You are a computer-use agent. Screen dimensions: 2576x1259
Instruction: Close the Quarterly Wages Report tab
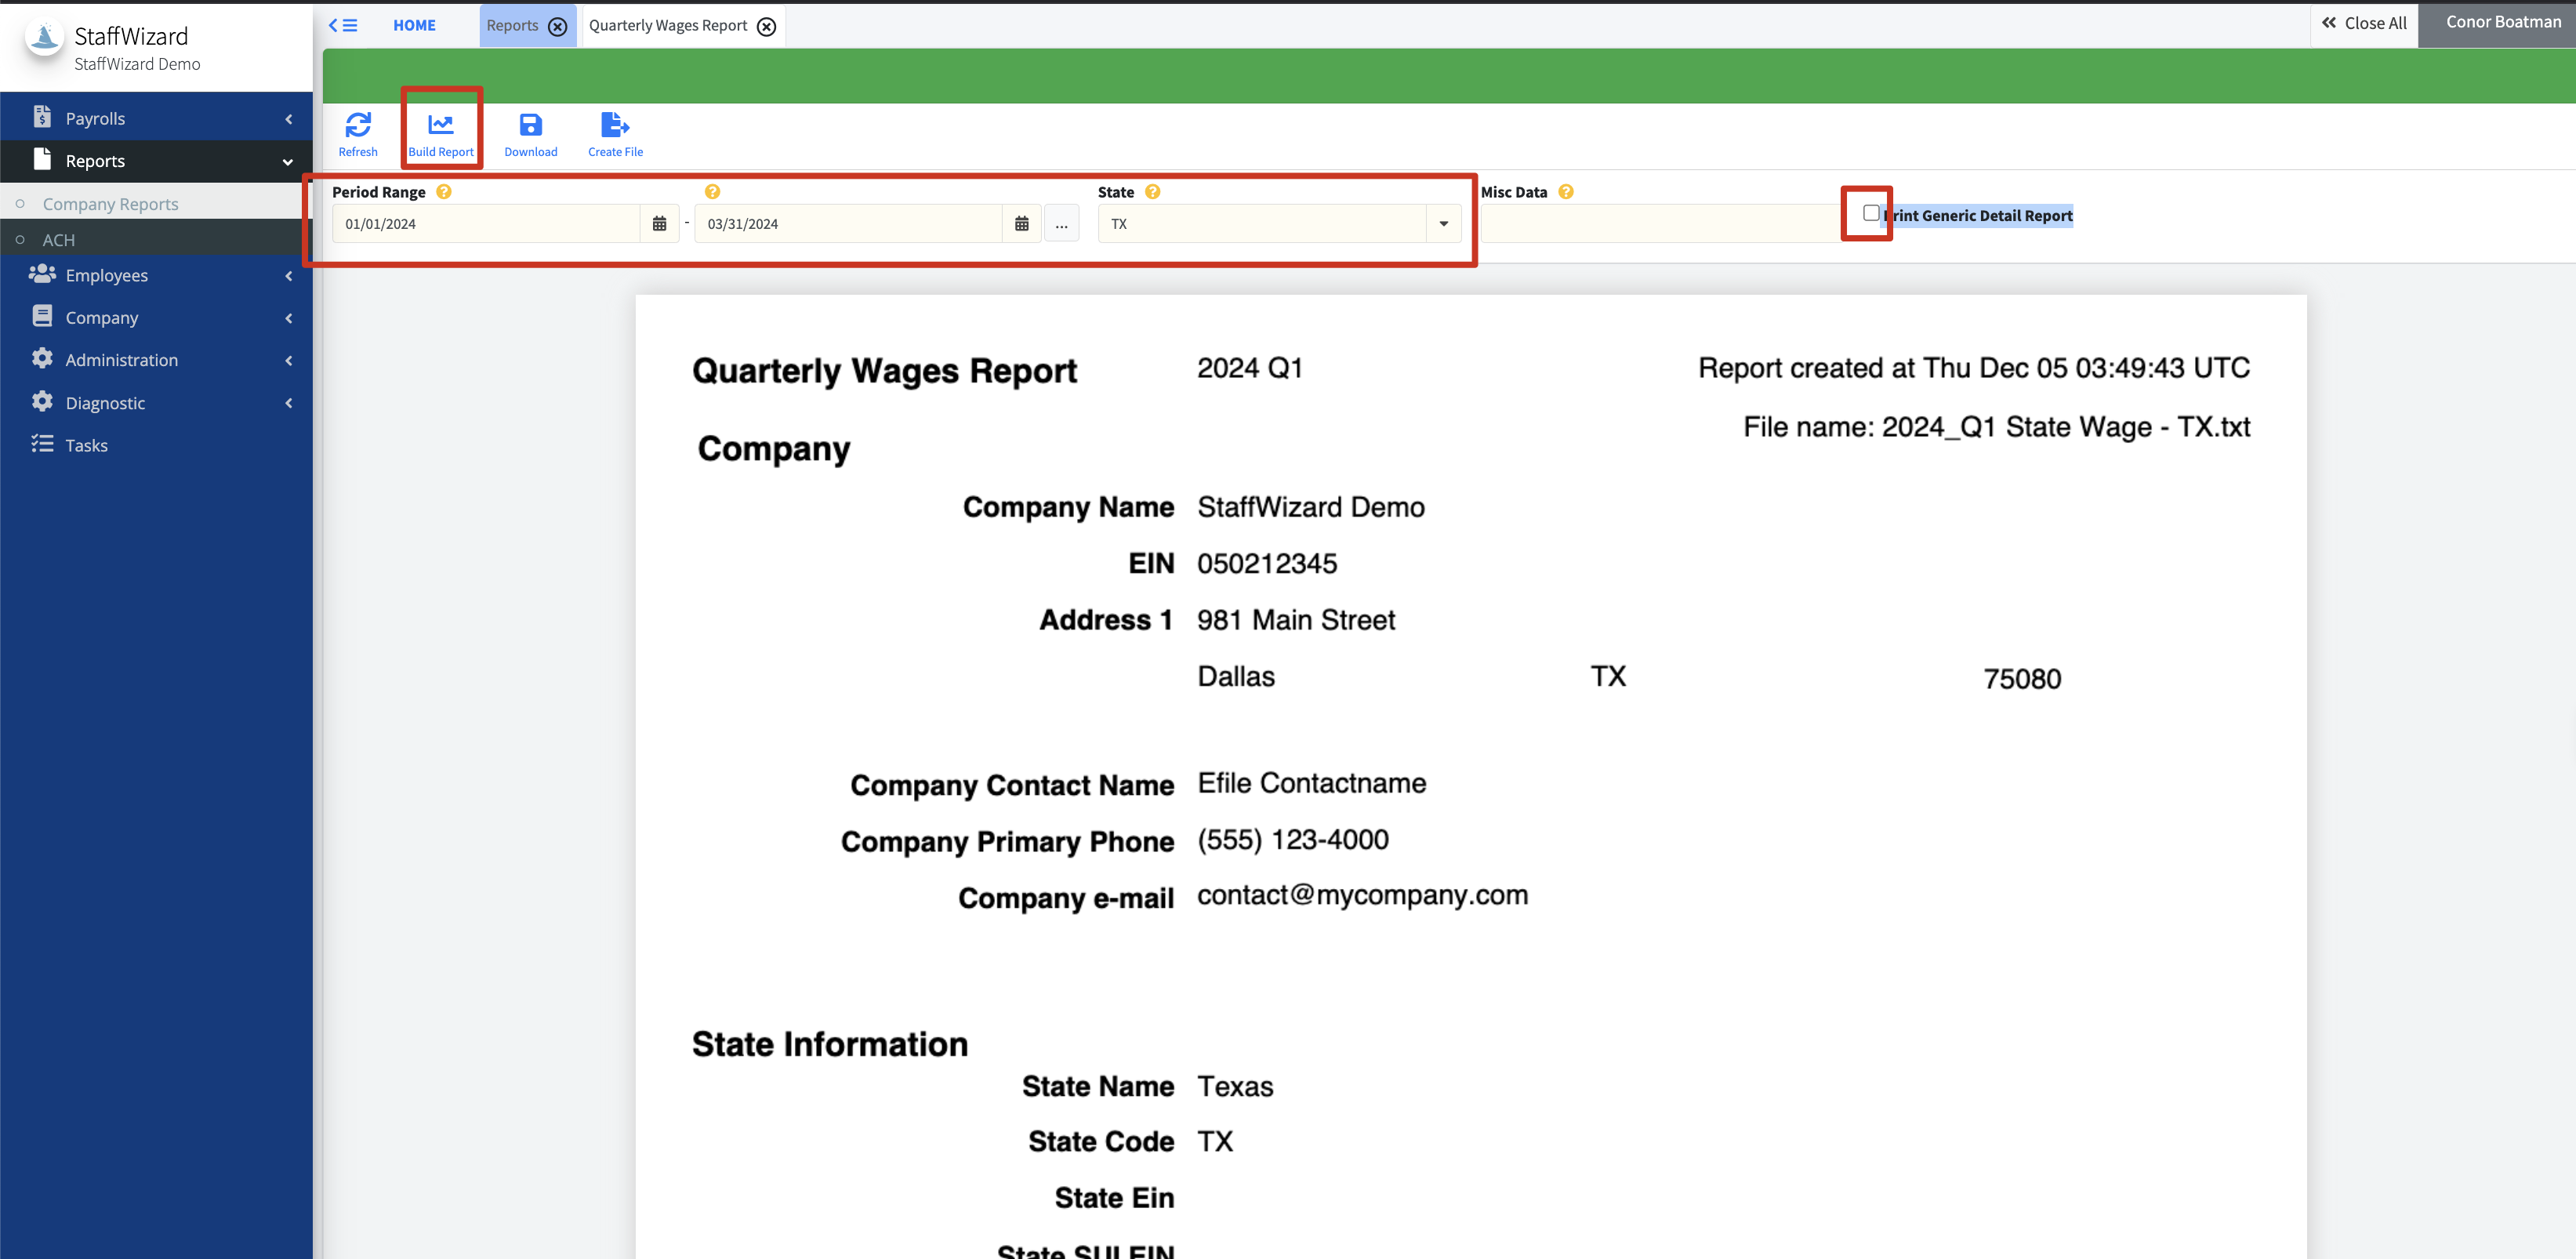(766, 27)
